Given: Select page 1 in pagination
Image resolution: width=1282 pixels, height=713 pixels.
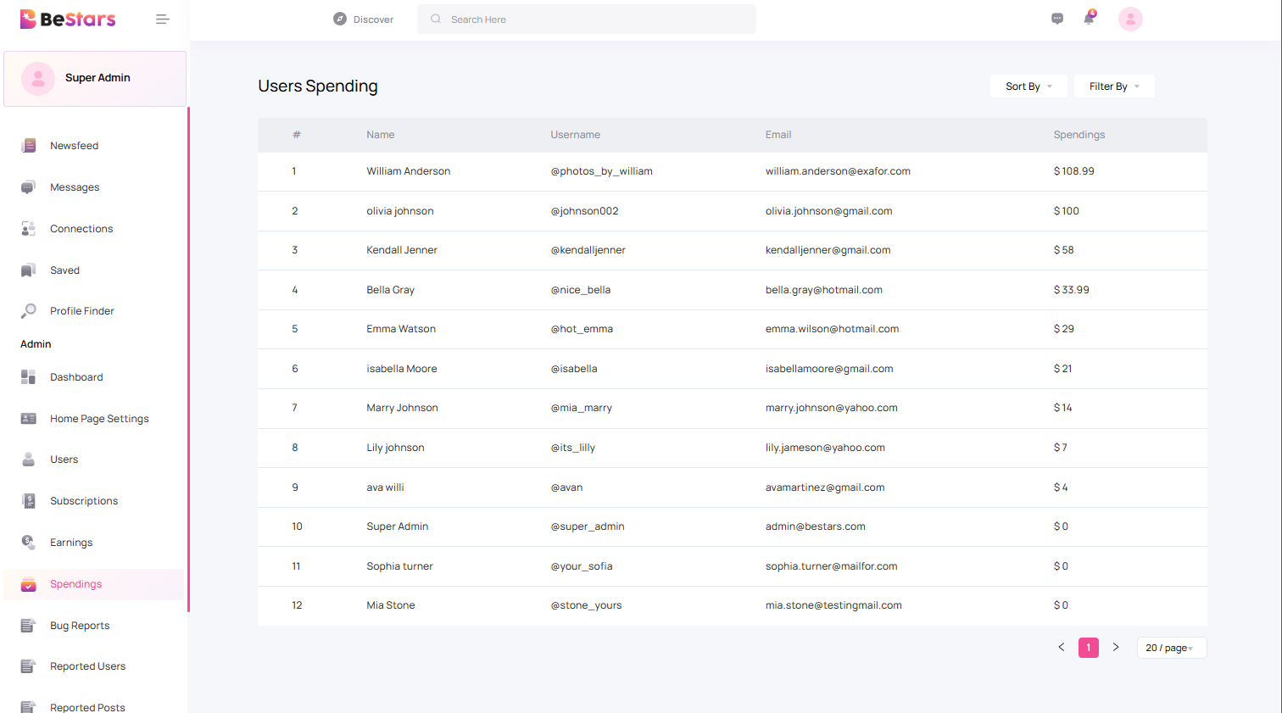Looking at the screenshot, I should pyautogui.click(x=1088, y=648).
